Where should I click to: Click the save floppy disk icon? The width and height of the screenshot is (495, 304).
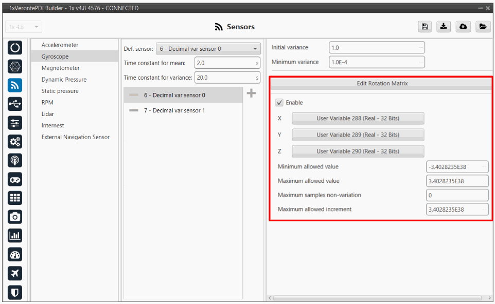425,27
